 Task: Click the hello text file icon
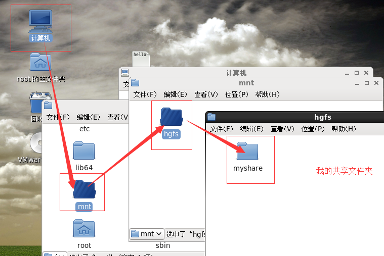pyautogui.click(x=141, y=59)
